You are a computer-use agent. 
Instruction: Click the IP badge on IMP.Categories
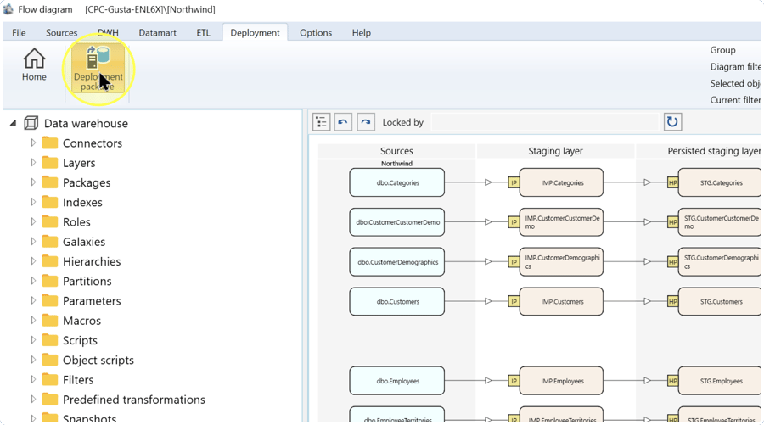(514, 182)
